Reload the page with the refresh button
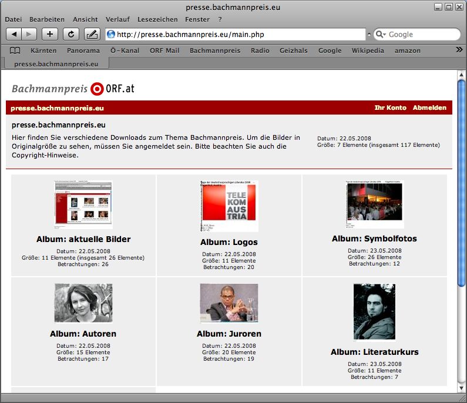The width and height of the screenshot is (467, 403). point(71,34)
